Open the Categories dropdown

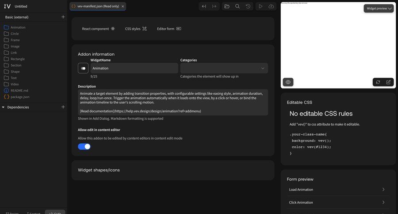click(x=224, y=68)
